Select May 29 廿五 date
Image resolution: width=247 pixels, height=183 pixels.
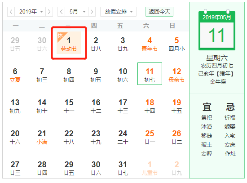coord(69,168)
